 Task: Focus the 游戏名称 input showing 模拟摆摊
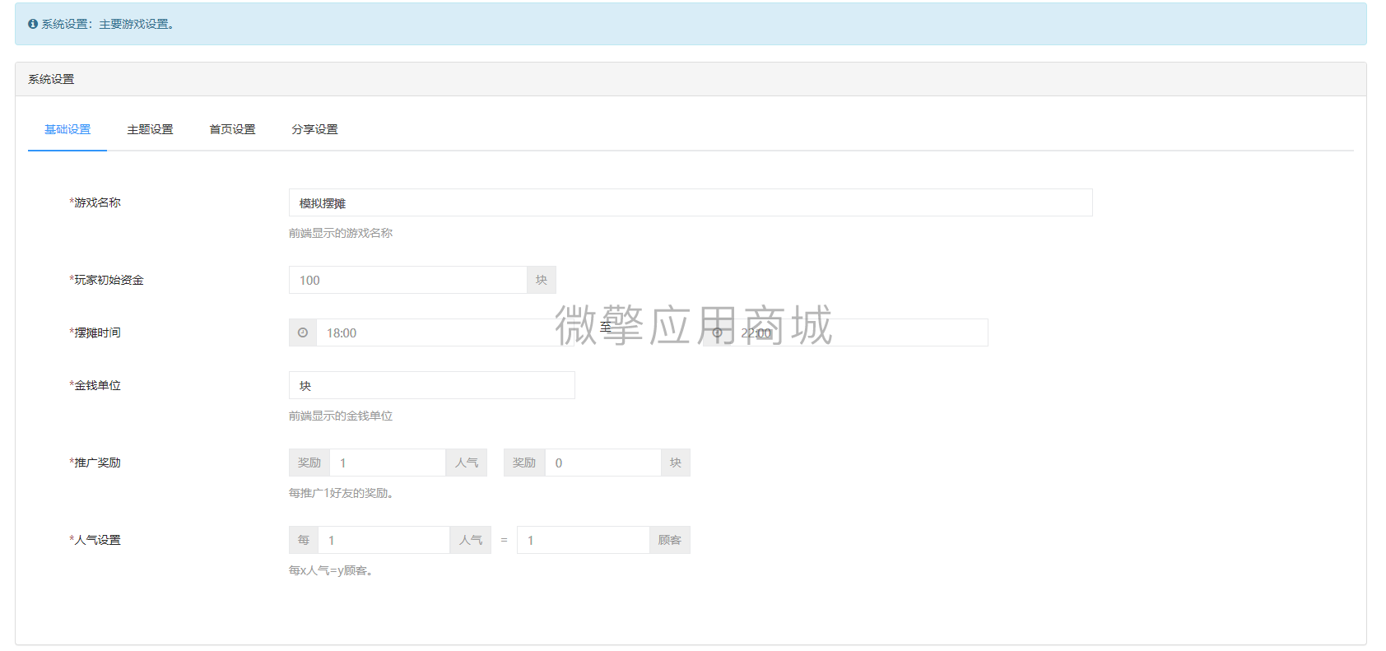point(691,202)
